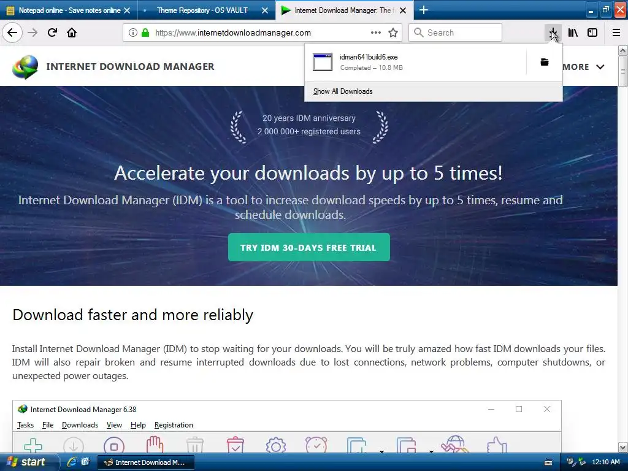Click the page scrollbar up arrow
The image size is (628, 471).
tap(622, 50)
